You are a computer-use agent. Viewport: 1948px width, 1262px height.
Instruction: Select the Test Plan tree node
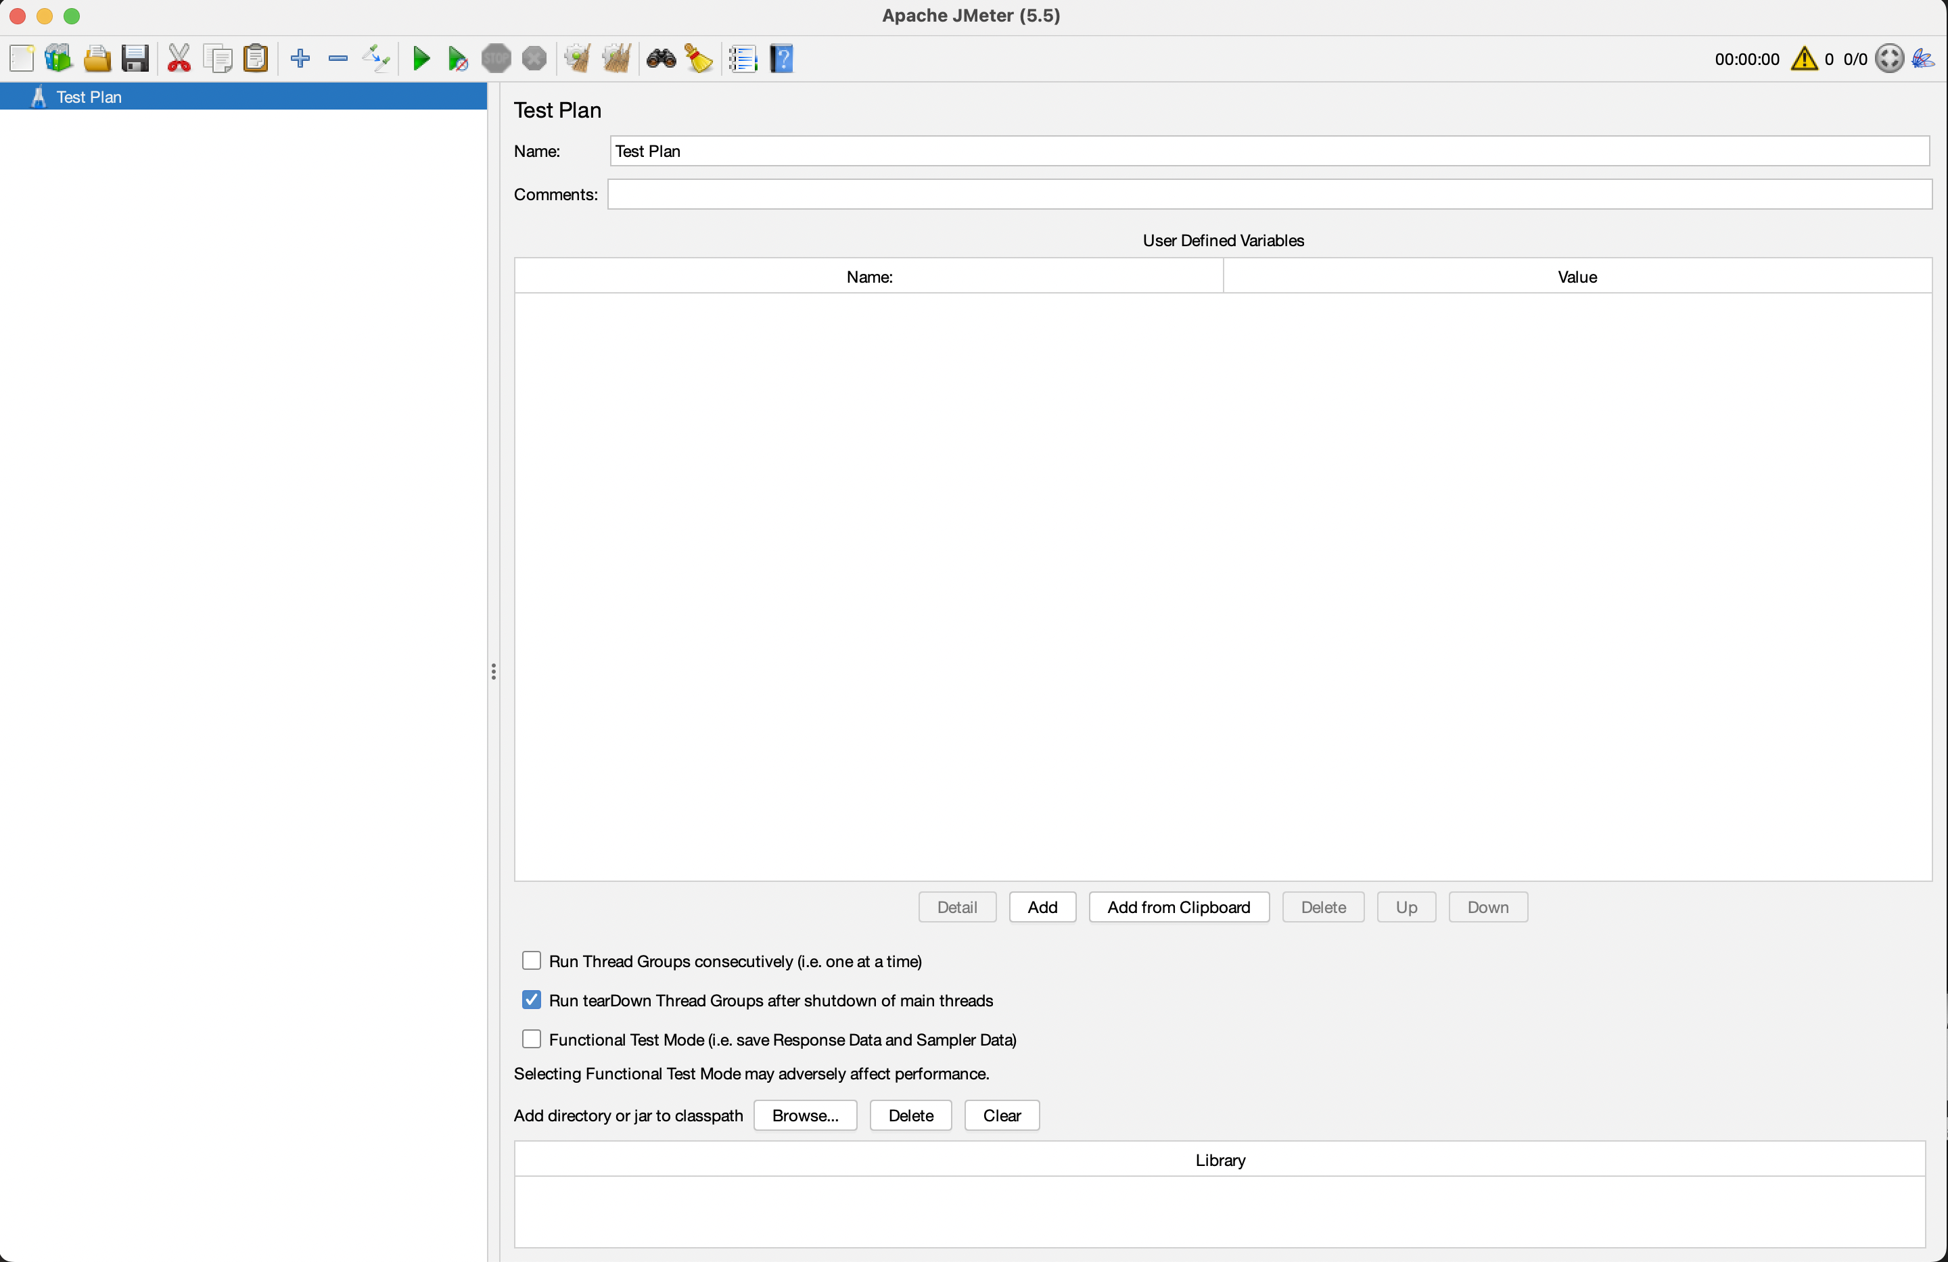tap(89, 97)
